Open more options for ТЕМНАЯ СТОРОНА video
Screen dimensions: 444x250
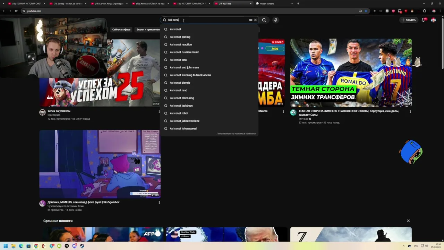click(x=410, y=111)
